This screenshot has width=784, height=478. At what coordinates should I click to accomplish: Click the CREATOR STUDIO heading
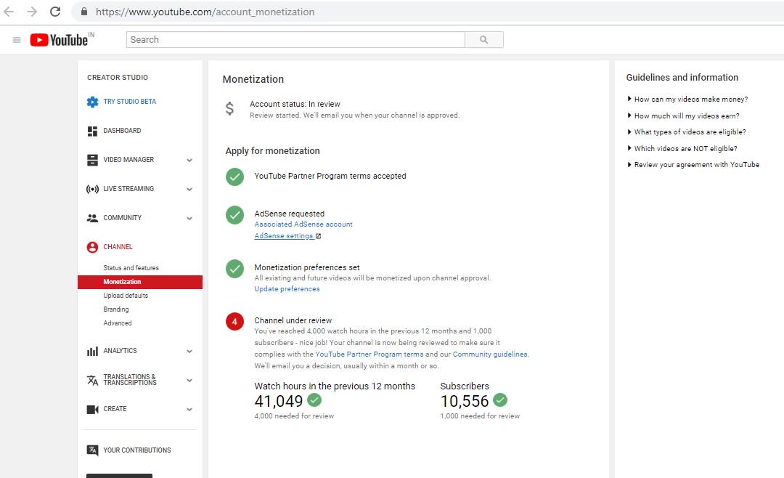[x=118, y=78]
